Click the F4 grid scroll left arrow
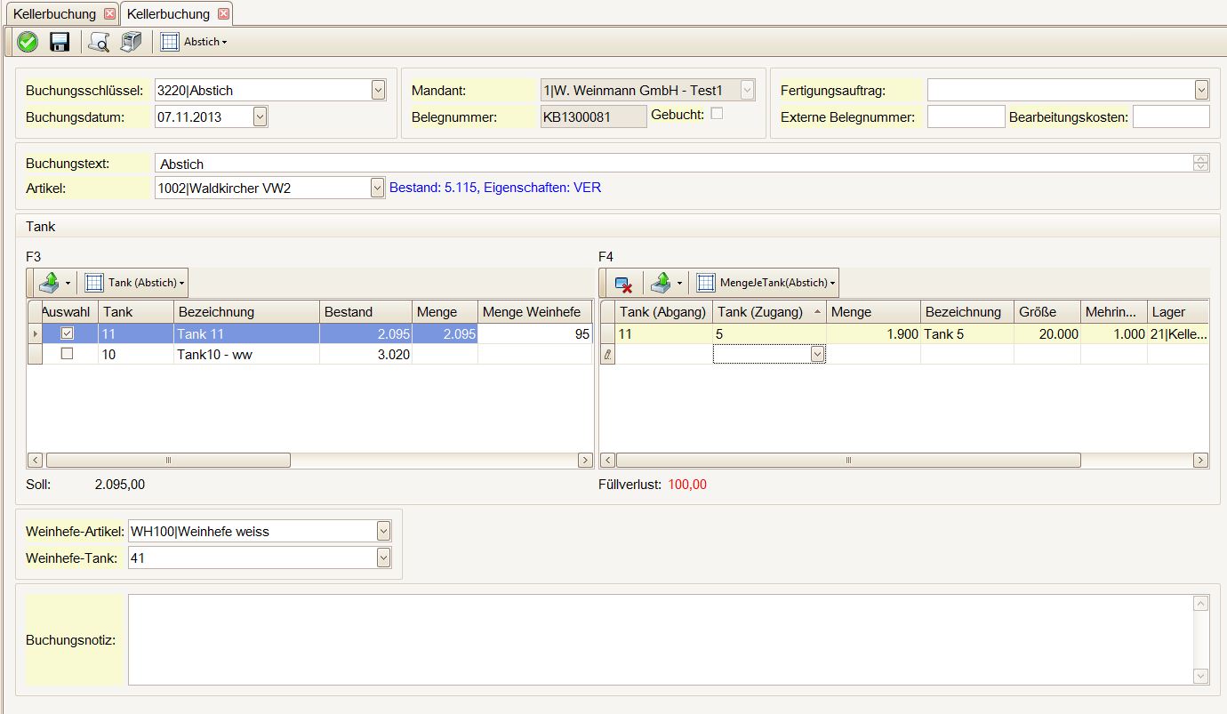Image resolution: width=1227 pixels, height=714 pixels. (x=608, y=461)
